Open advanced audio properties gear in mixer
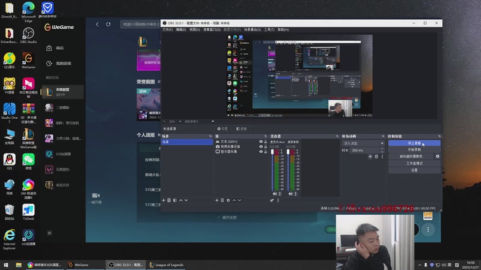 pyautogui.click(x=272, y=200)
